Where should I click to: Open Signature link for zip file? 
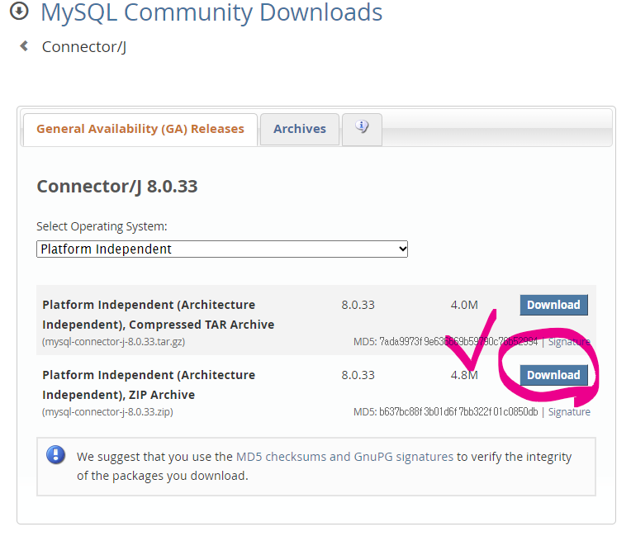coord(569,412)
